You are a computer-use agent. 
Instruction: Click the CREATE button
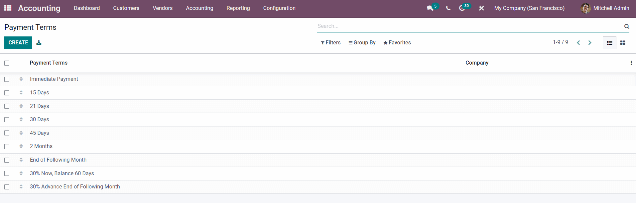coord(18,43)
